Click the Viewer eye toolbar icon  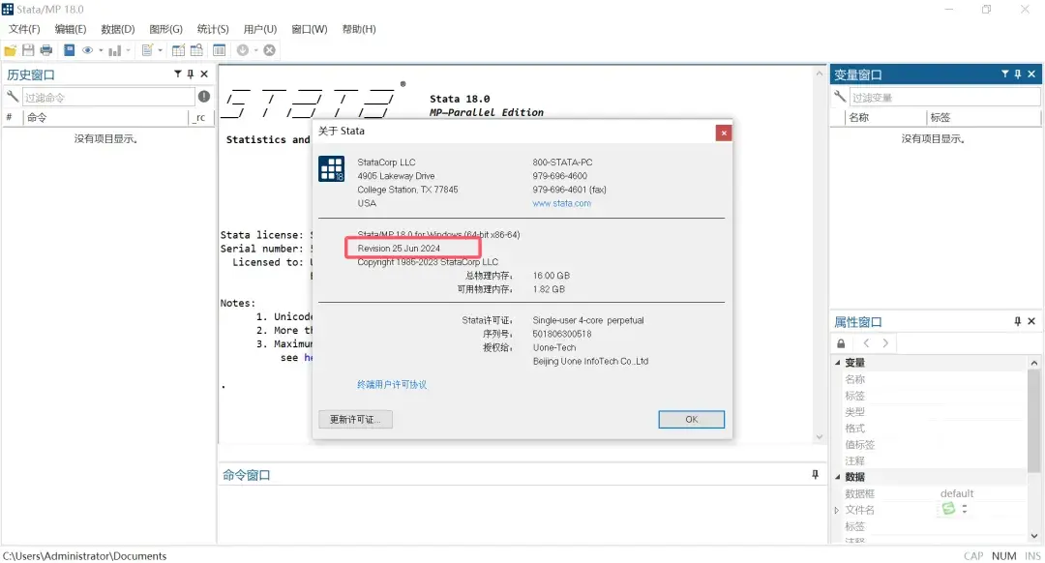click(x=87, y=50)
